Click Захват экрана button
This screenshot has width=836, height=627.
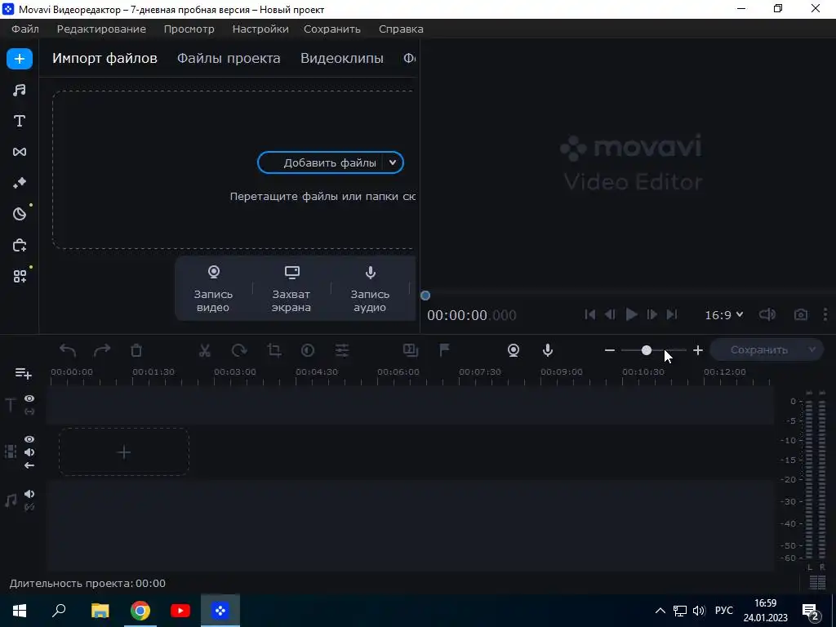[291, 289]
